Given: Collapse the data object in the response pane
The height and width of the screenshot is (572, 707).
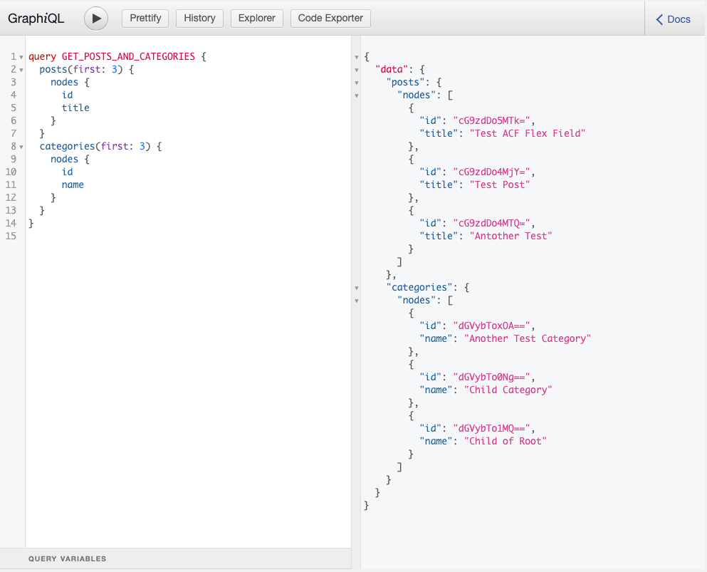Looking at the screenshot, I should coord(356,70).
